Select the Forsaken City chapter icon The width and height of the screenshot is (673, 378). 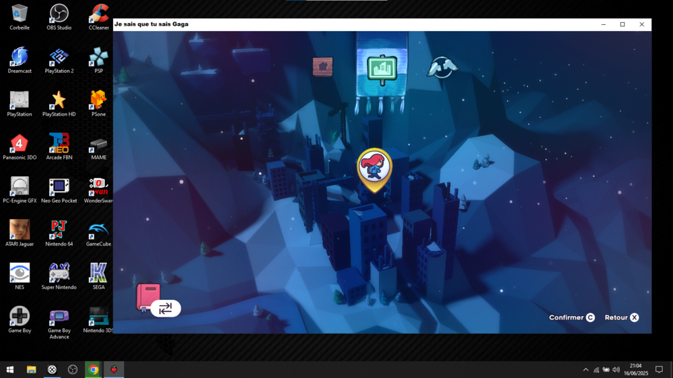click(x=382, y=69)
